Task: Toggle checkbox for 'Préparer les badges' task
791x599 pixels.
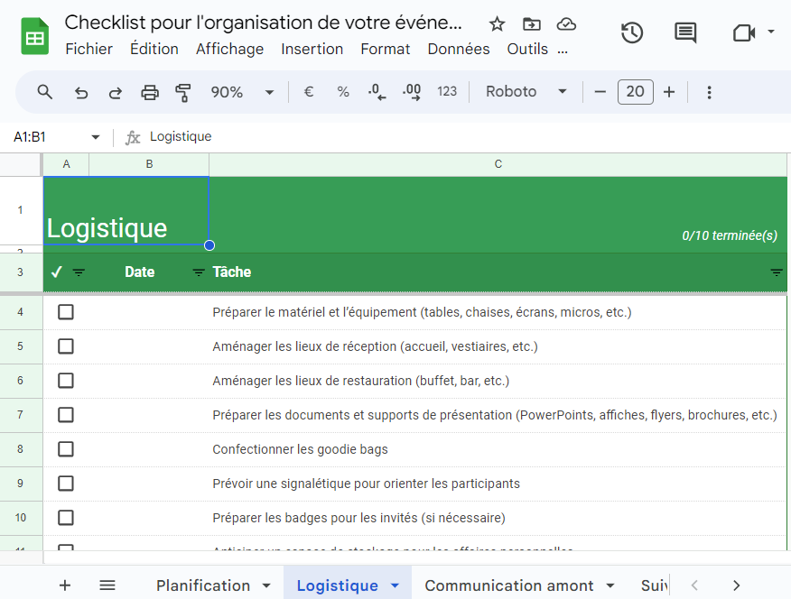Action: 66,518
